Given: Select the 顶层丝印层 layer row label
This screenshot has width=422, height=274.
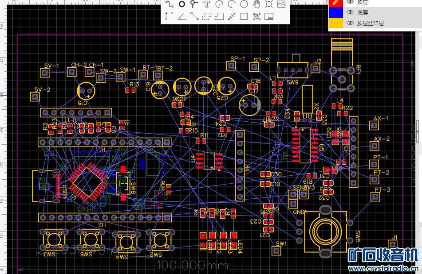Looking at the screenshot, I should click(370, 23).
